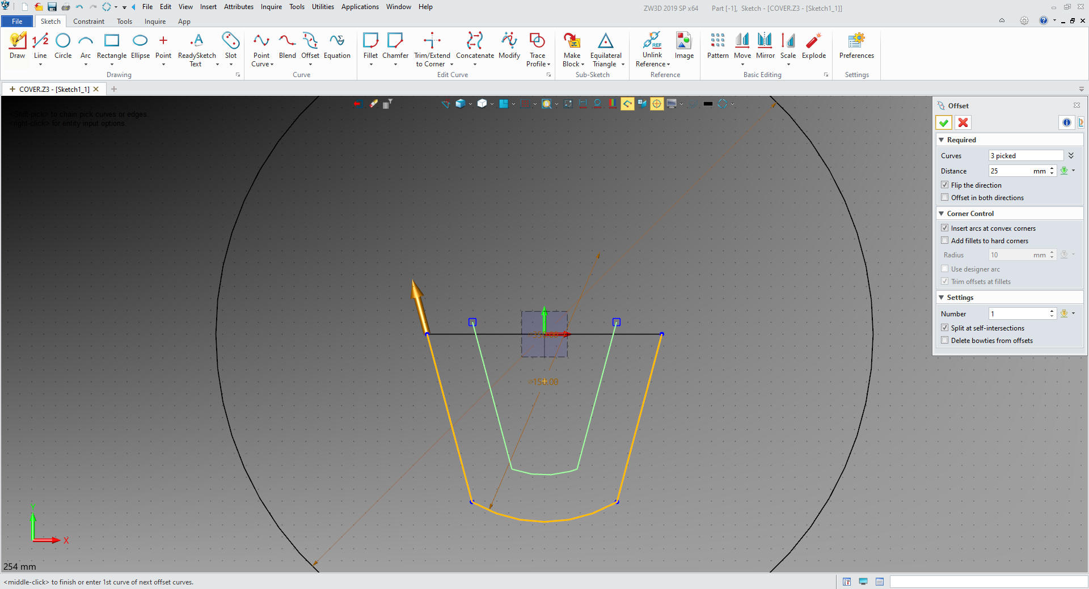Select the Fillet tool
The image size is (1089, 589).
coord(370,46)
